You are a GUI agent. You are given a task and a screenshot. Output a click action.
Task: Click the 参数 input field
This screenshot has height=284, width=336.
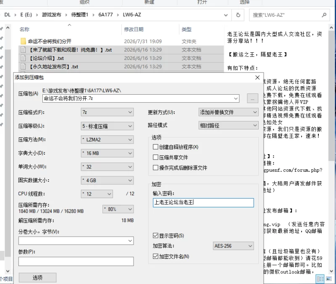click(76, 261)
